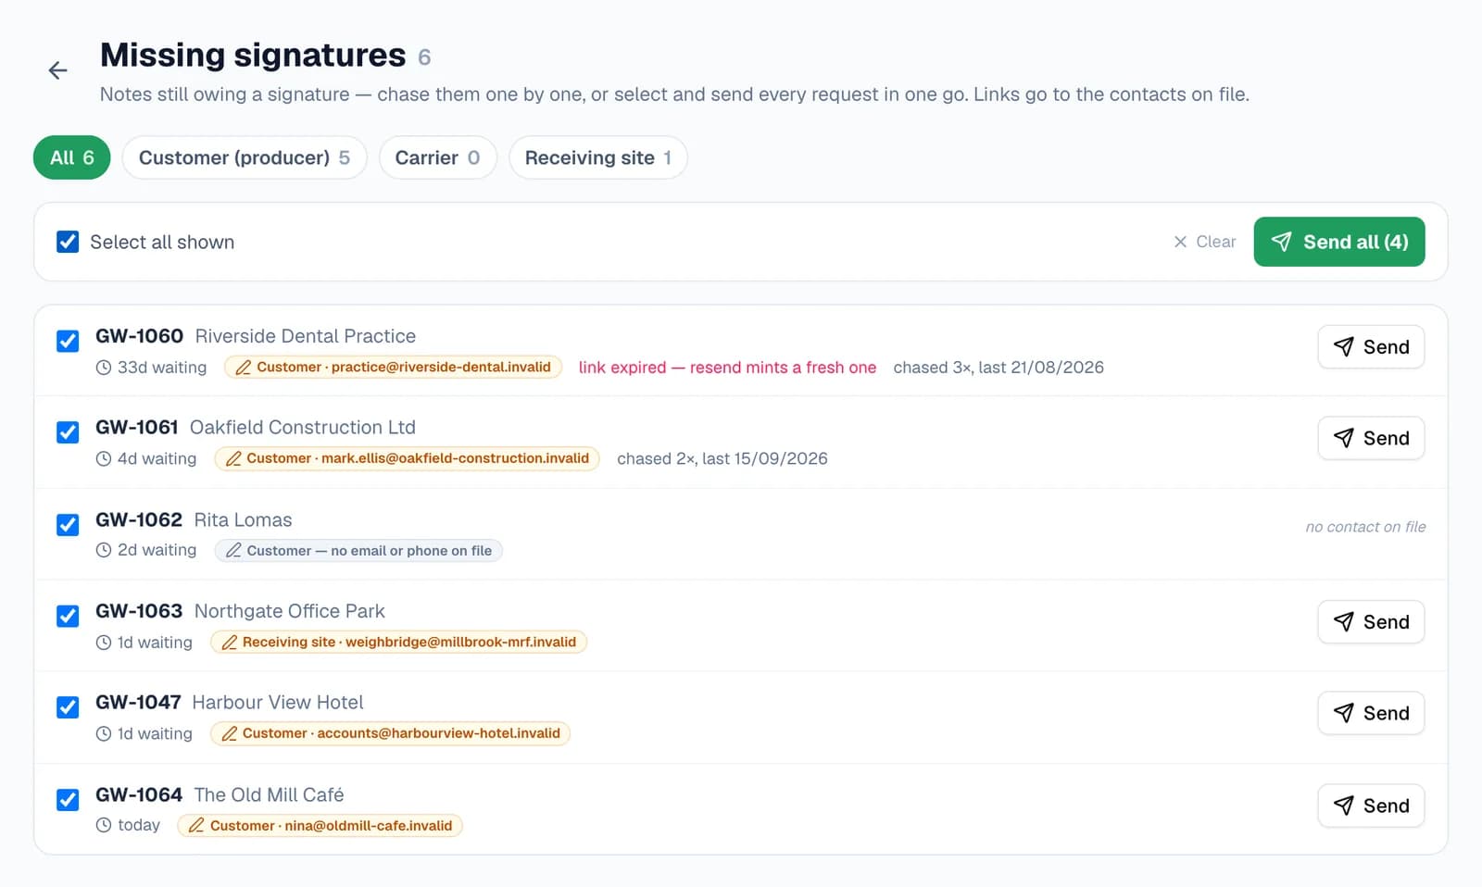Screen dimensions: 1482x887
Task: Untick the GW-1062 Rita Lomas checkbox
Action: click(x=68, y=525)
